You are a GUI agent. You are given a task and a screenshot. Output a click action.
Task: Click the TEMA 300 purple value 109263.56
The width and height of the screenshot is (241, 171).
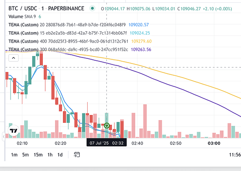pyautogui.click(x=141, y=50)
